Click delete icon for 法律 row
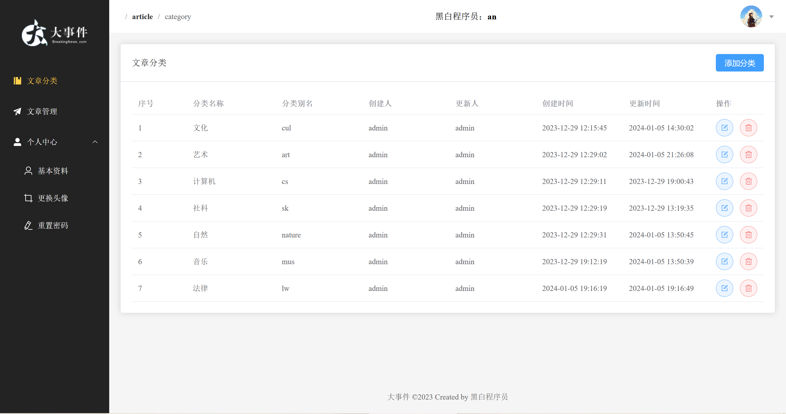The image size is (786, 414). coord(749,288)
